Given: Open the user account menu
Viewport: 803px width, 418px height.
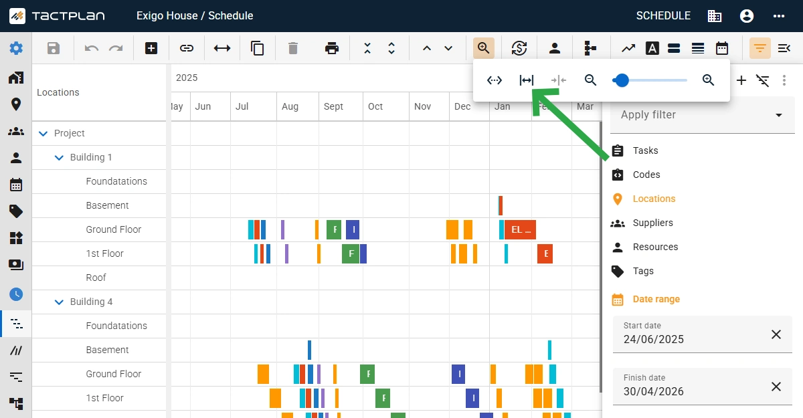Looking at the screenshot, I should coord(747,16).
